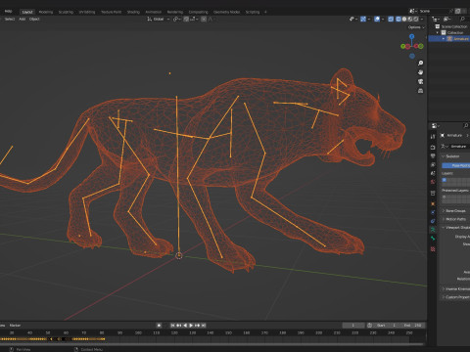Click the pan view hand icon
470x352 pixels.
pos(420,72)
